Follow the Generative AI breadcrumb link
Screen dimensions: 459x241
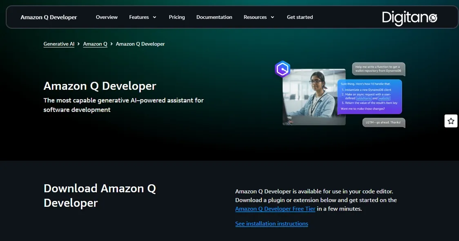[x=59, y=44]
